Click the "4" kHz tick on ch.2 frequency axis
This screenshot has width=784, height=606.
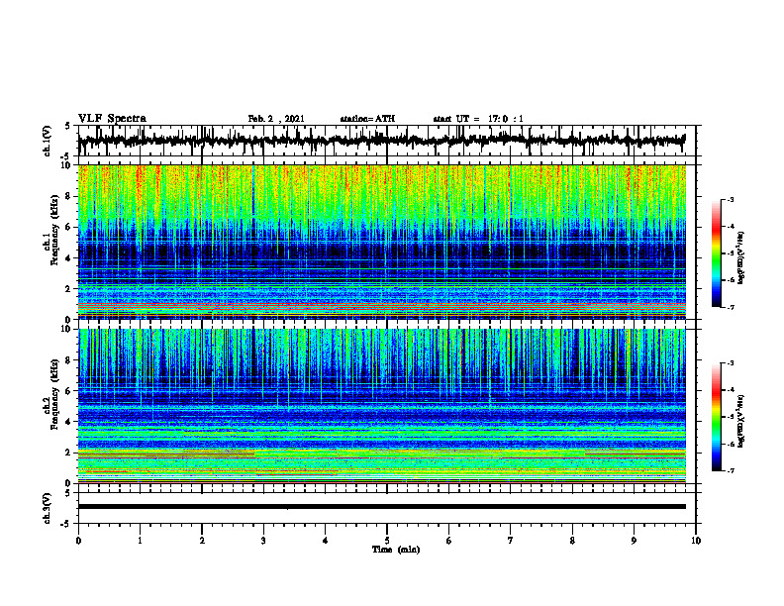(x=68, y=422)
